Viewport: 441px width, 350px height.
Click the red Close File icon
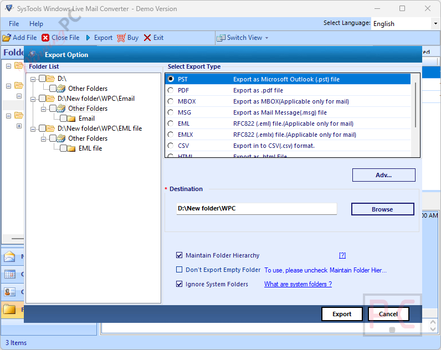45,38
